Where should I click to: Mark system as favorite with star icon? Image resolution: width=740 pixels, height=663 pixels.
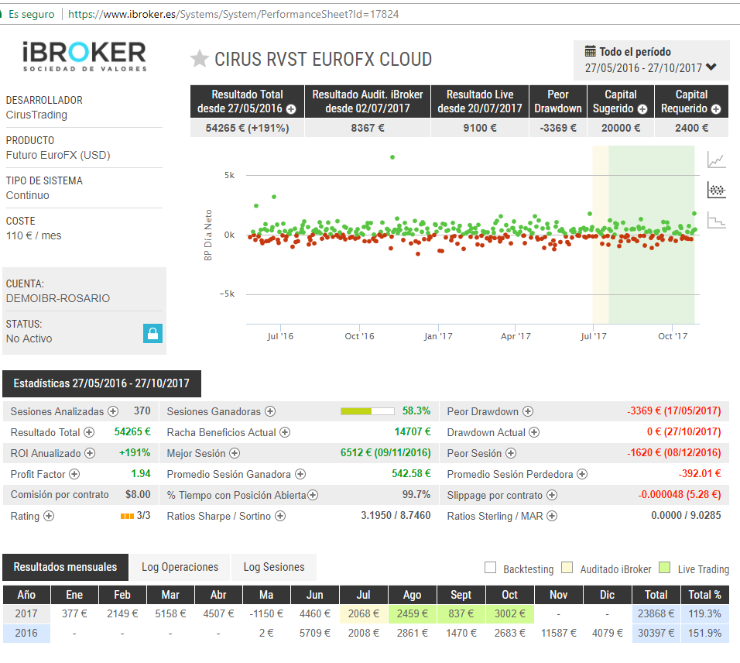point(199,59)
